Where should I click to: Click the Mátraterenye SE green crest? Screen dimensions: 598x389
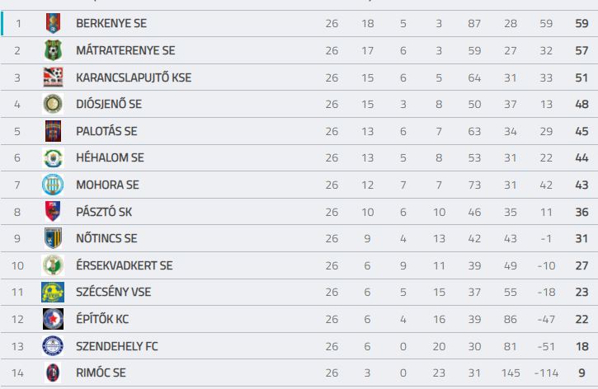coord(53,50)
